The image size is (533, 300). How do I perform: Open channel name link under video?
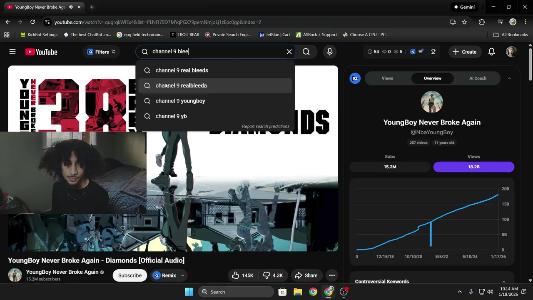tap(62, 272)
